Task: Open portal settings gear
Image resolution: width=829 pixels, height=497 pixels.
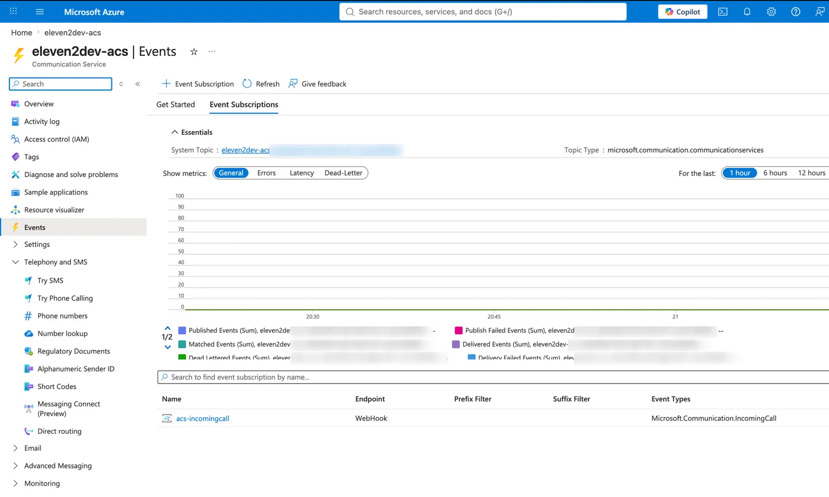Action: point(771,11)
